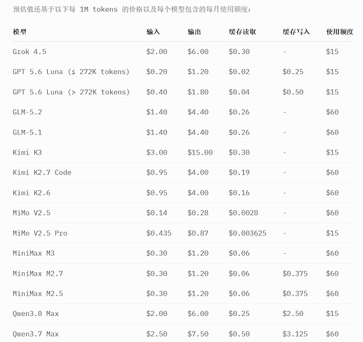Click GPT 5.6 Luna (≤ 272K tokens) row name

[x=71, y=72]
